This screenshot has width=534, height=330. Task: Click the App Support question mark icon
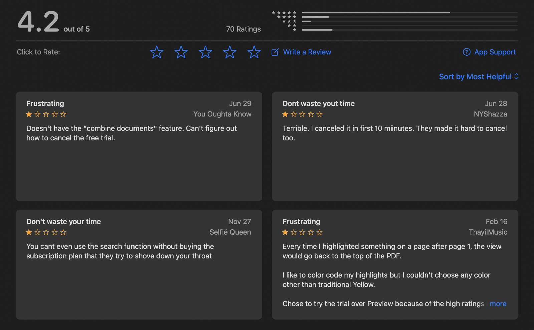click(467, 52)
